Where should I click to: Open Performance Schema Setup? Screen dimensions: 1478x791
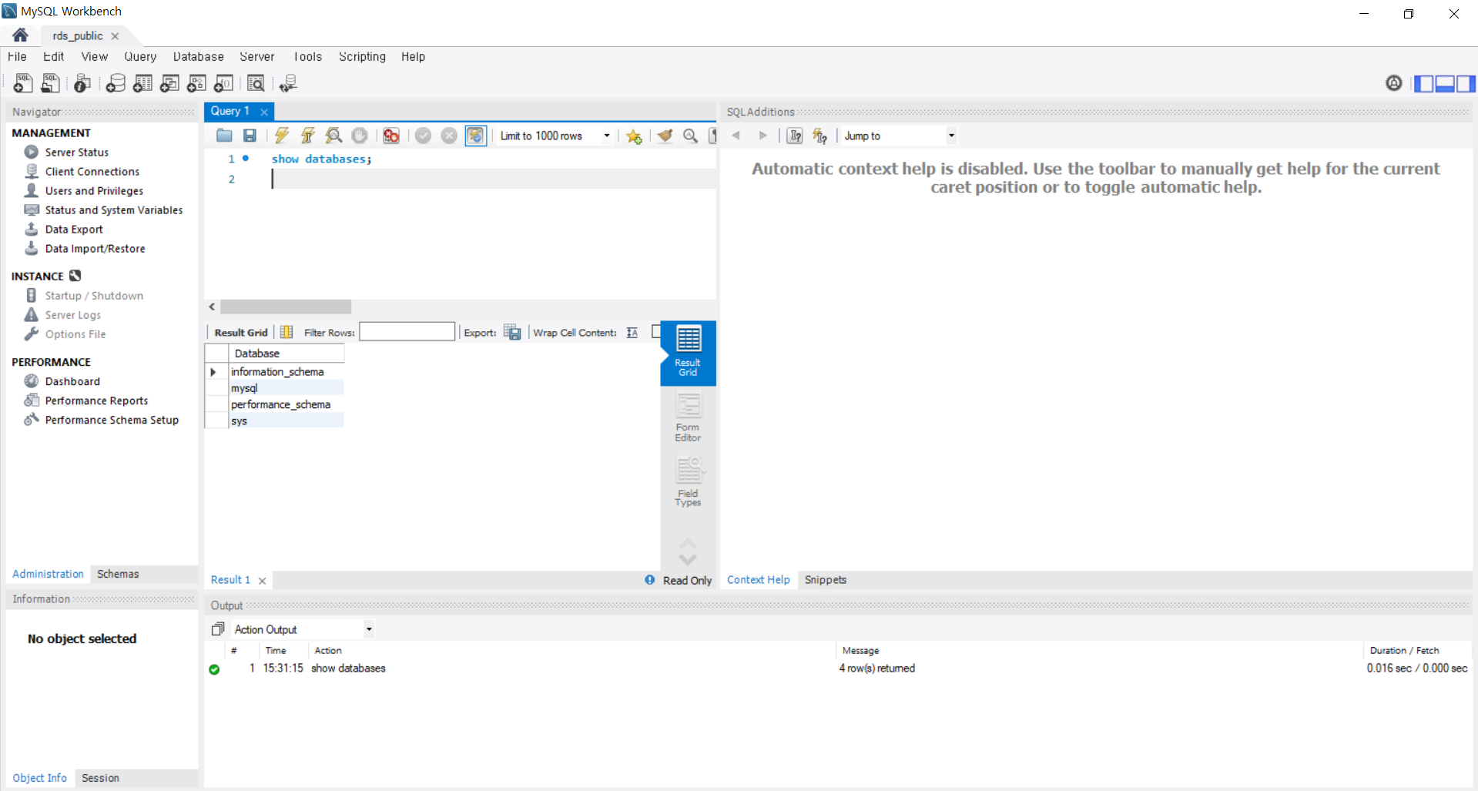click(x=112, y=420)
